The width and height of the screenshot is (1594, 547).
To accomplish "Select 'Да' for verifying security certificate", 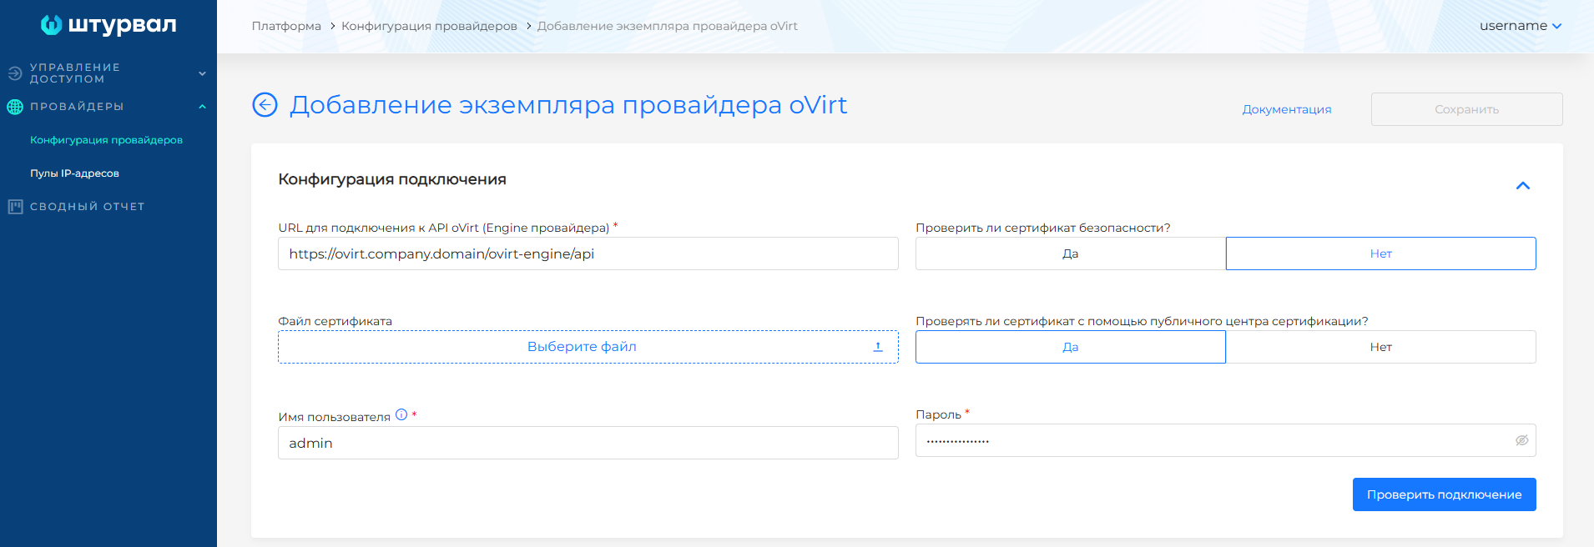I will [x=1070, y=253].
